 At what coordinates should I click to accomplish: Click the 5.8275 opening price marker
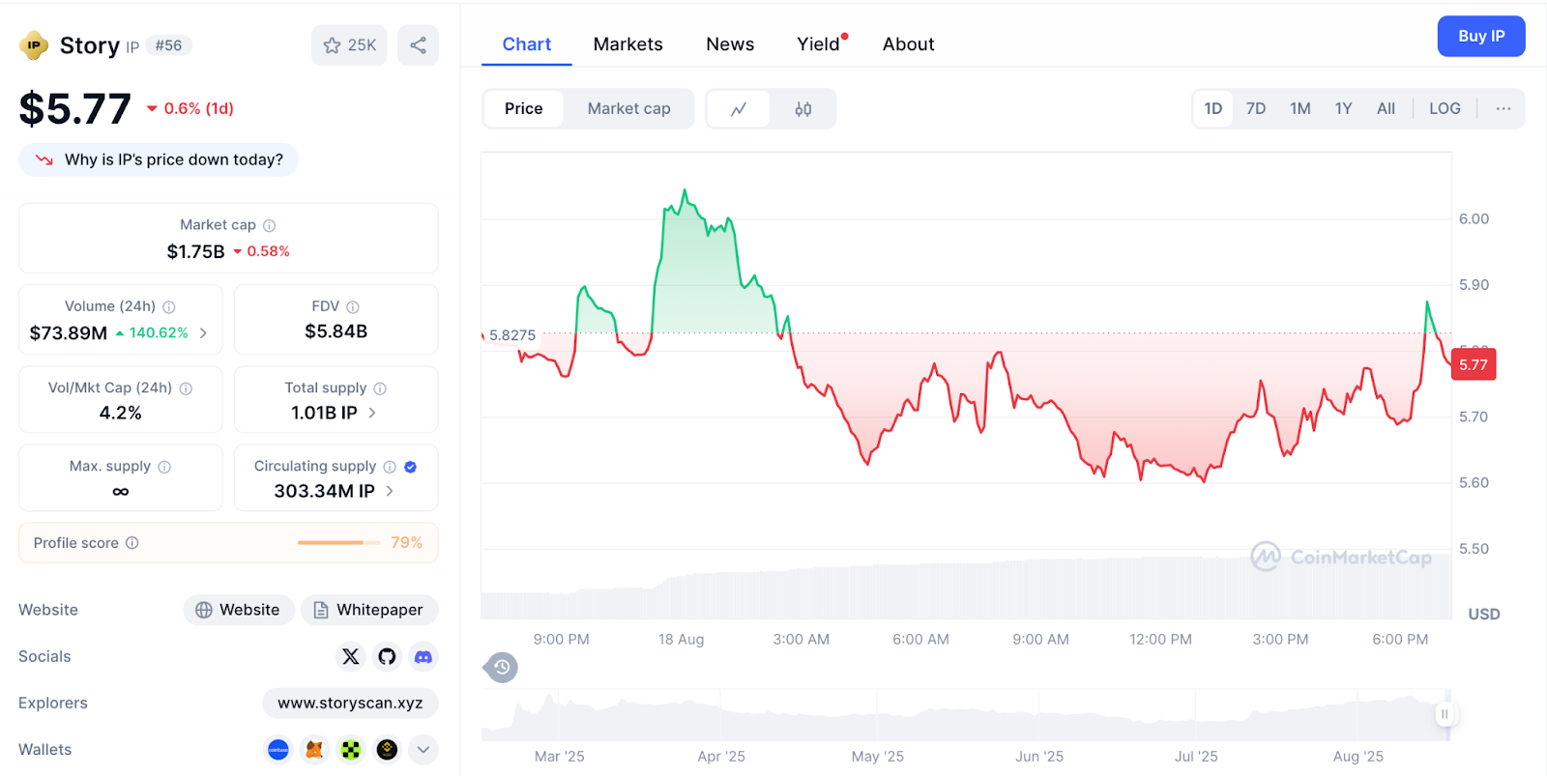(x=511, y=335)
